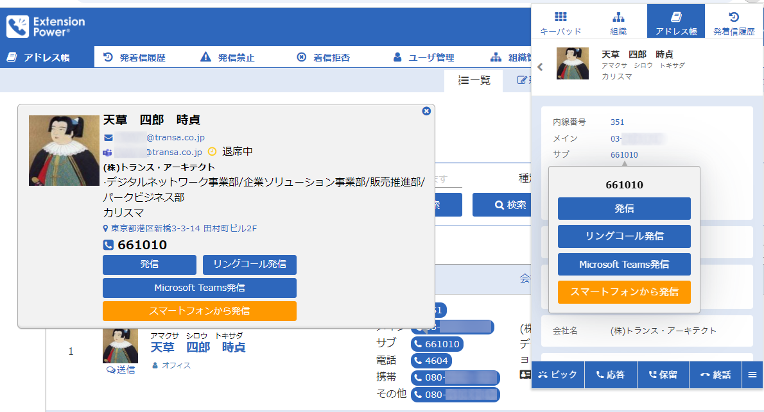This screenshot has width=764, height=412.
Task: Click the 応答 answer call icon
Action: coord(610,375)
